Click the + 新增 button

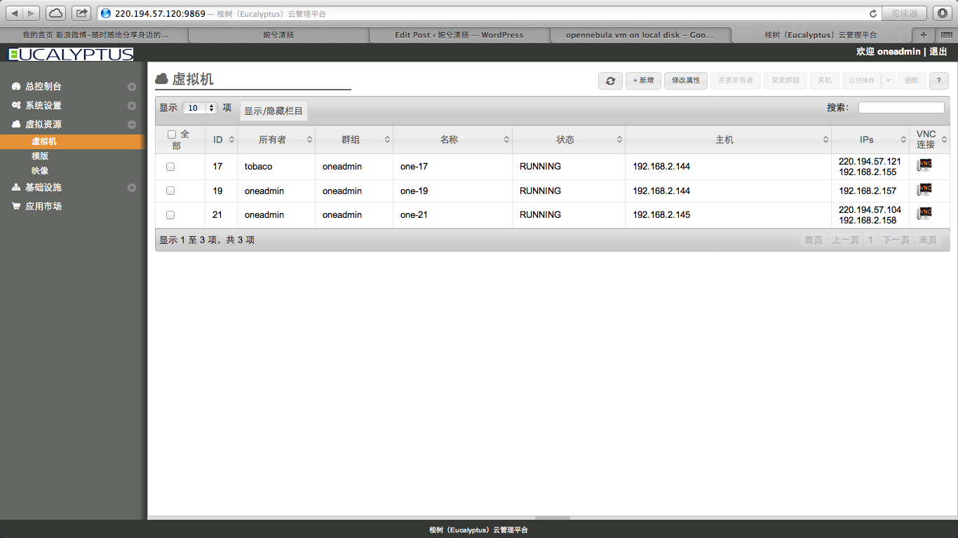pos(643,81)
